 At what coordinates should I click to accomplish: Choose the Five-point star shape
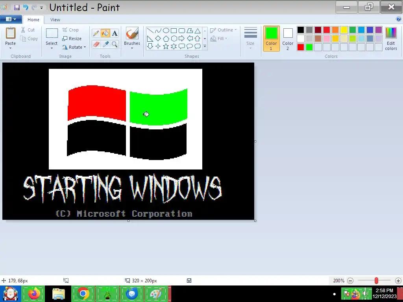click(x=166, y=46)
